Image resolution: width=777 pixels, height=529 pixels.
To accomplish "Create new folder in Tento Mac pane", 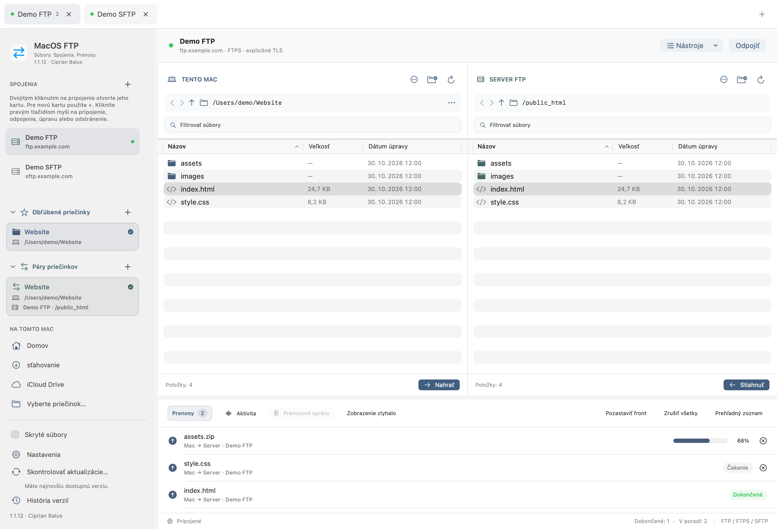I will pos(432,79).
